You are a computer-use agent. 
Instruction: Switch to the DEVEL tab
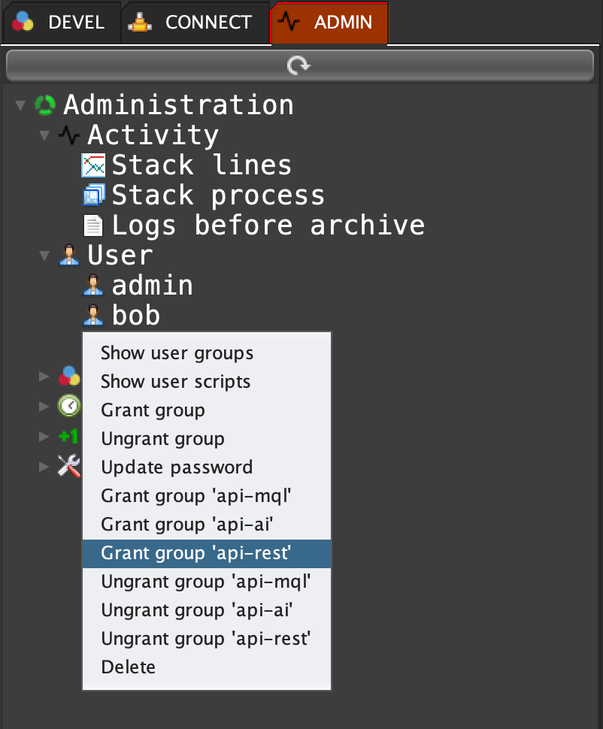[60, 23]
